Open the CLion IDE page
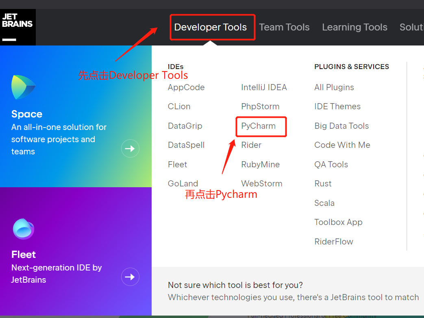Viewport: 424px width, 318px height. click(x=179, y=106)
